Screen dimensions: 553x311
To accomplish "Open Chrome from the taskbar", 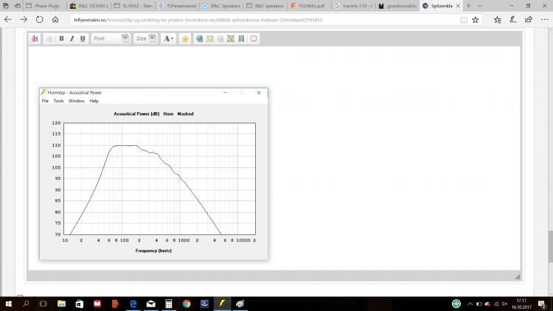I will pyautogui.click(x=187, y=304).
